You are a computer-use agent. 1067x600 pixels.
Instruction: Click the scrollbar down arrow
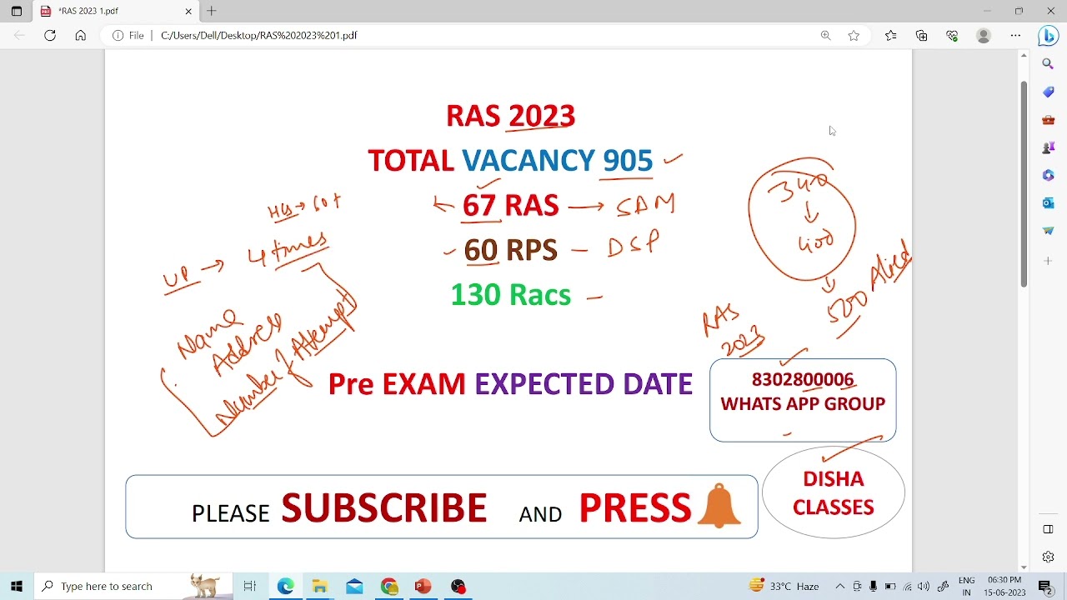(x=1024, y=567)
